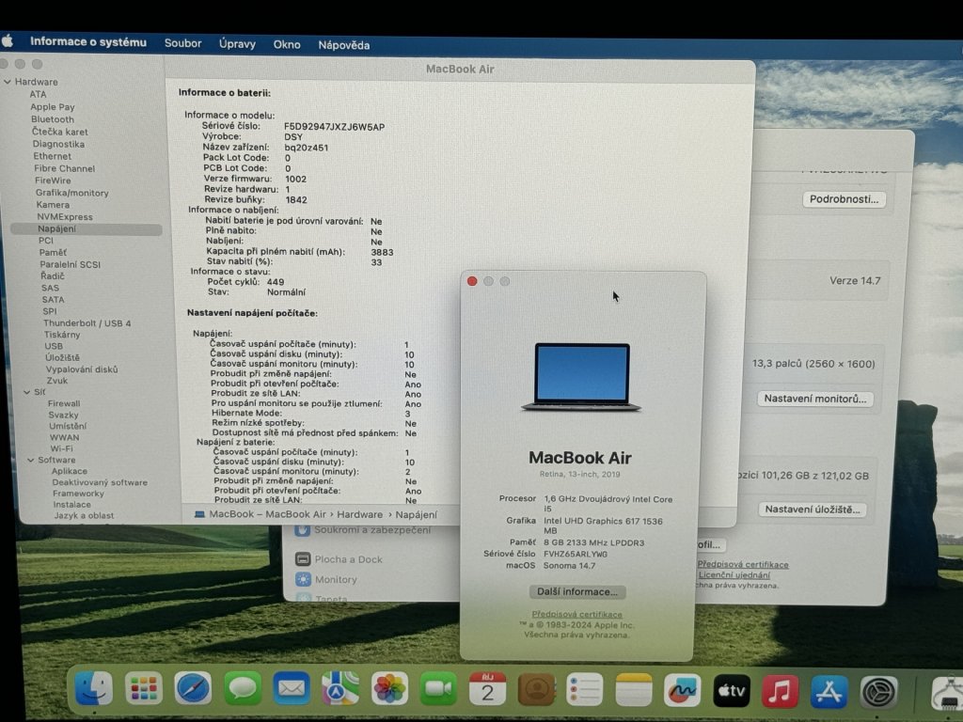Open the Safari browser in the Dock
963x722 pixels.
(x=192, y=689)
